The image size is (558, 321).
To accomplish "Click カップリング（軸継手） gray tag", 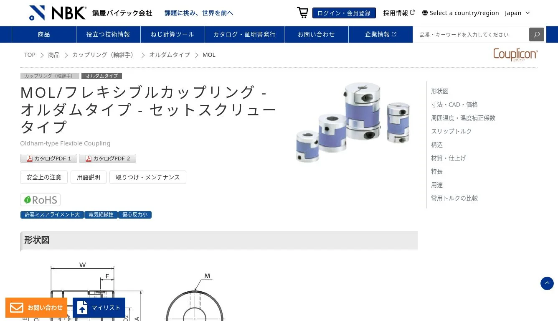I will 50,76.
